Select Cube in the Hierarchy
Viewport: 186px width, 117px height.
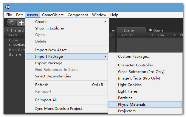pyautogui.click(x=13, y=40)
